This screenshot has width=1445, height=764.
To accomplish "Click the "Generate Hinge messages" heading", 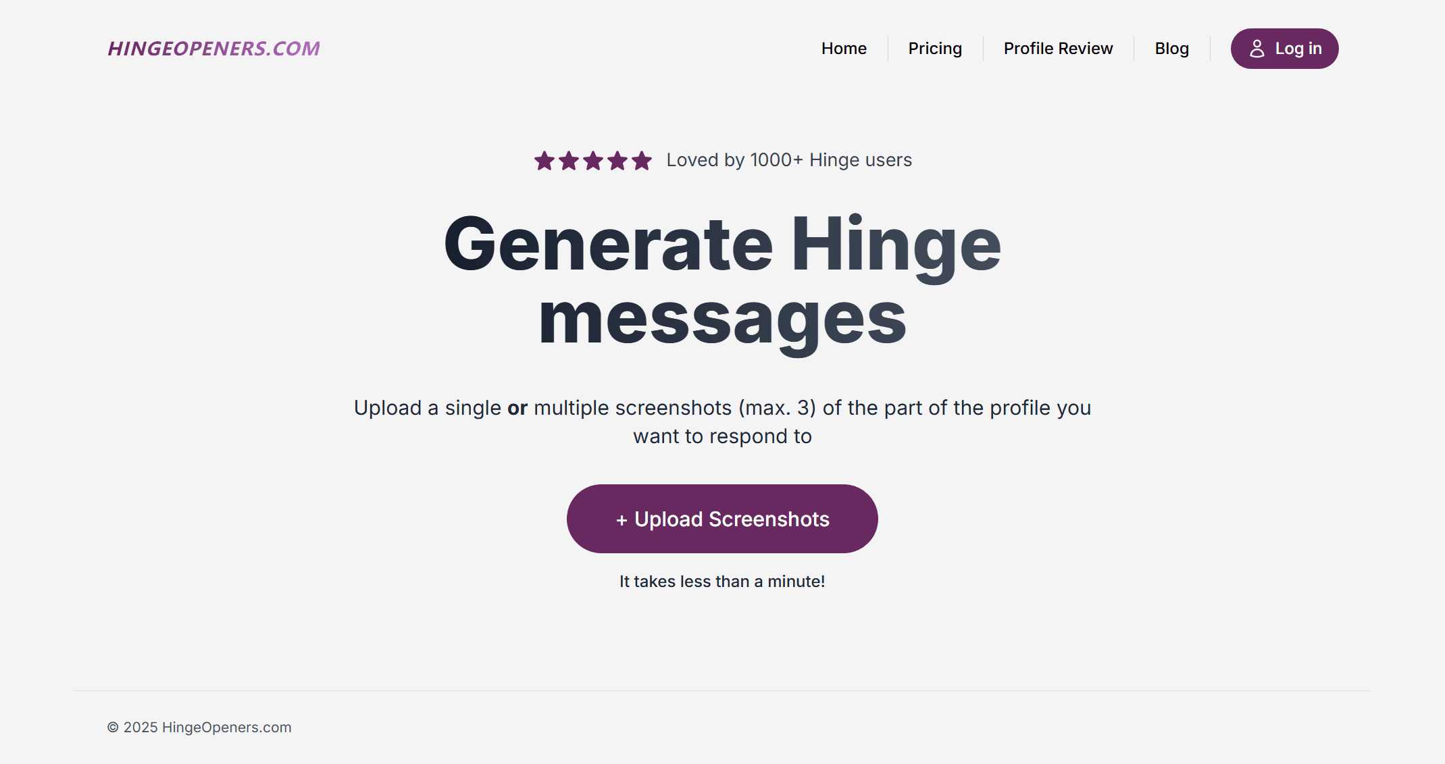I will [722, 280].
